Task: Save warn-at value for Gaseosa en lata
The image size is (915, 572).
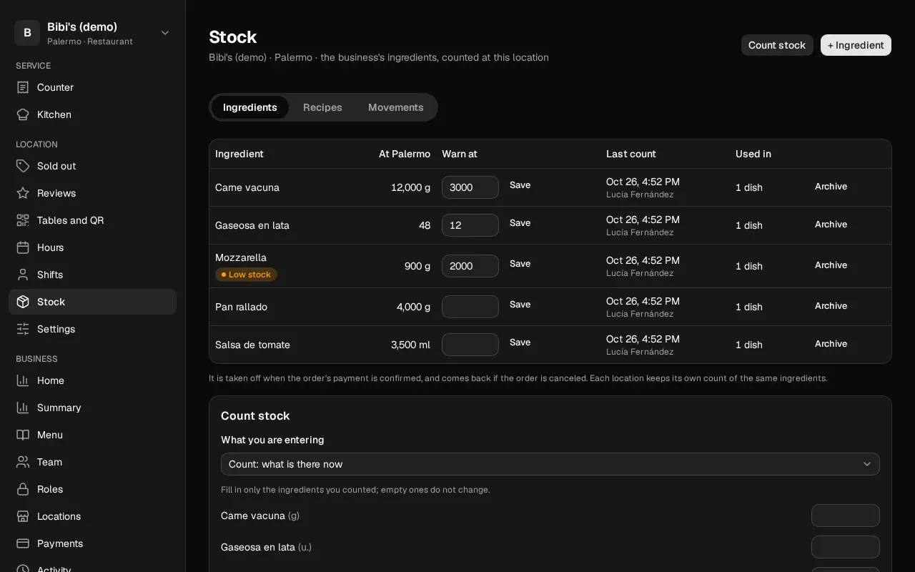Action: 520,223
